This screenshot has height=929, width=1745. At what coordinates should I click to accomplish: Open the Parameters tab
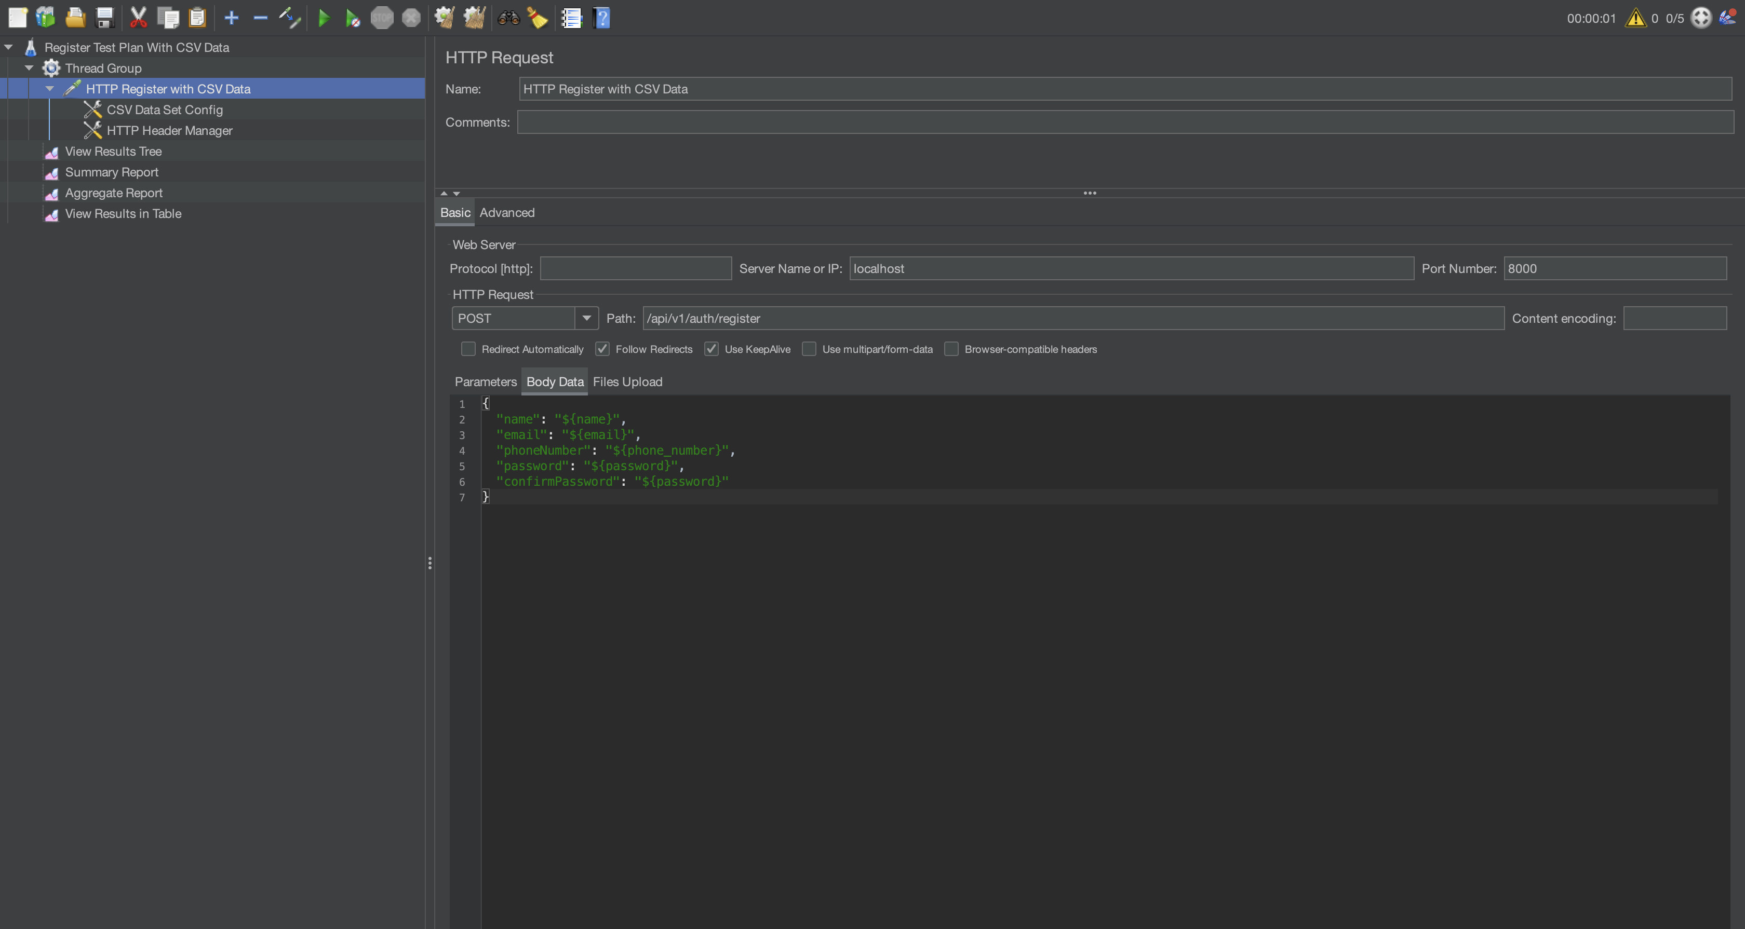click(485, 382)
